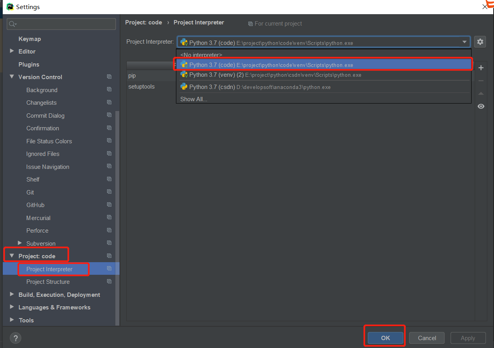
Task: Click the plus icon to install package
Action: coord(481,68)
